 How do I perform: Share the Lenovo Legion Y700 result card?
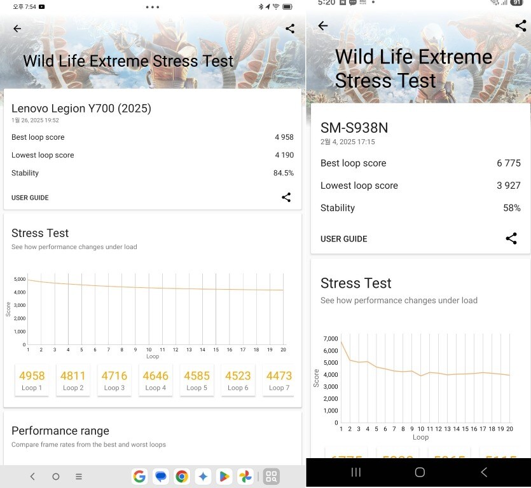pyautogui.click(x=286, y=198)
